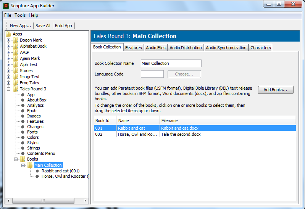The image size is (305, 209).
Task: Click the New App... toolbar button
Action: pos(21,26)
